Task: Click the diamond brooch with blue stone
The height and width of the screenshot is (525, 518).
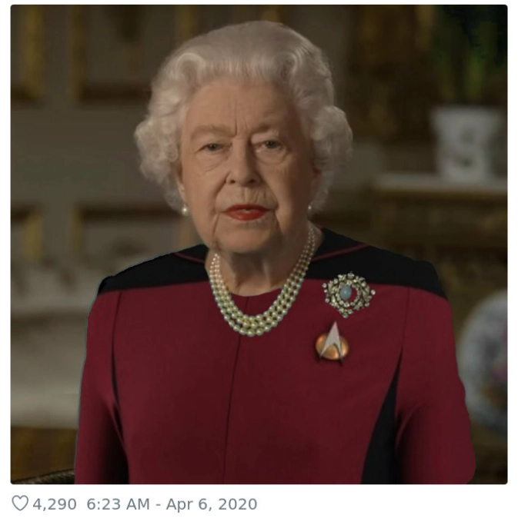Action: tap(349, 294)
